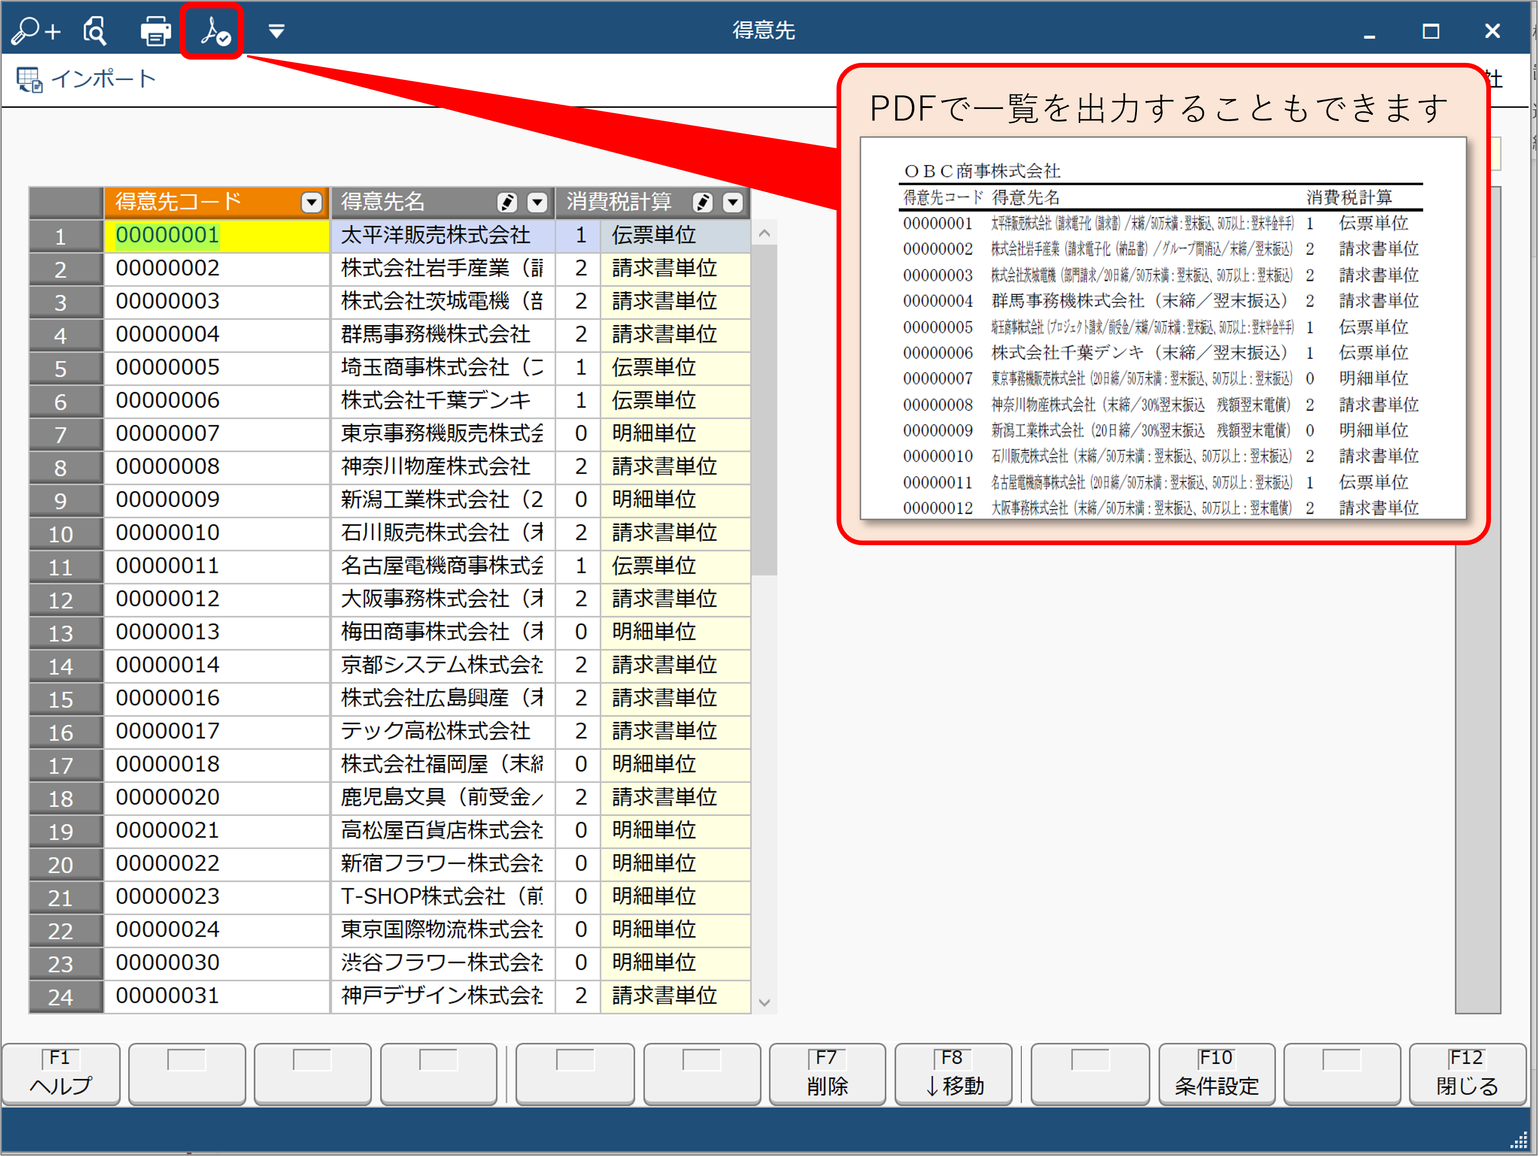Image resolution: width=1538 pixels, height=1156 pixels.
Task: Open the toolbar overflow dropdown arrow
Action: pos(276,31)
